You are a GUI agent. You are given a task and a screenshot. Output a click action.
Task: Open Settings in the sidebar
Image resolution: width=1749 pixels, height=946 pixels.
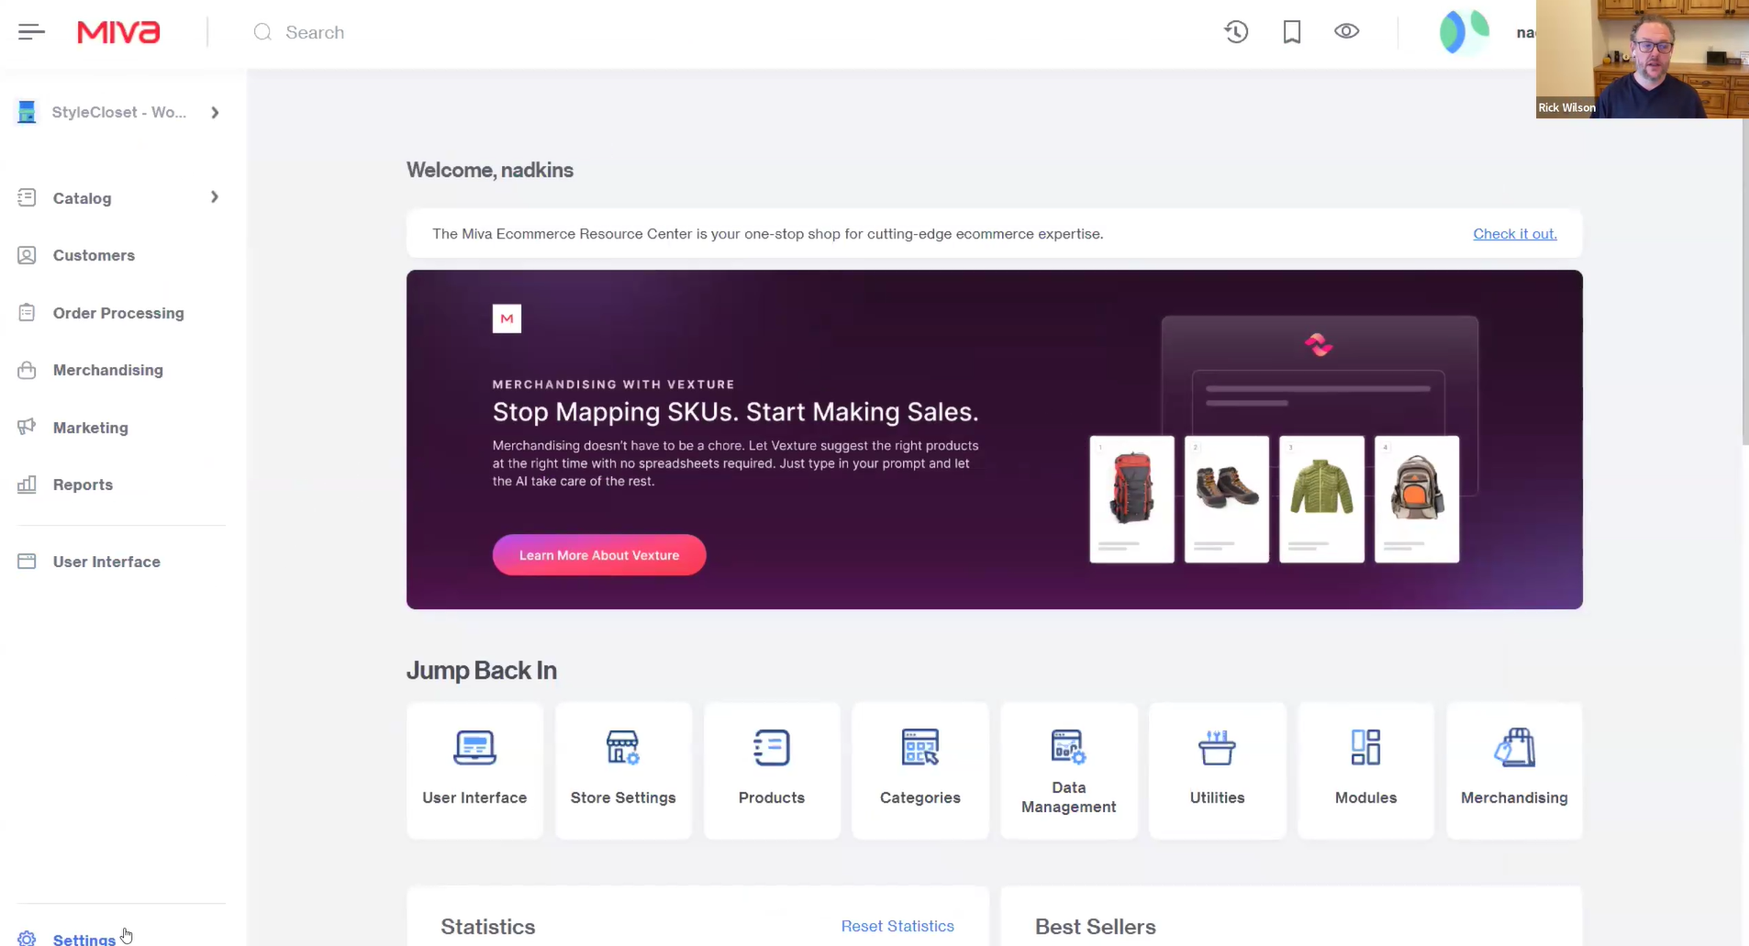[84, 939]
